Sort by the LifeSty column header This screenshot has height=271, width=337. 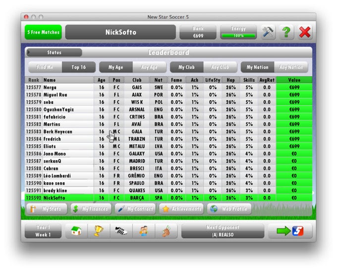213,80
